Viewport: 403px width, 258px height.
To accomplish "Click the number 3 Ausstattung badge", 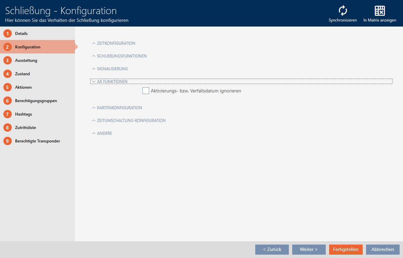I will tap(7, 60).
